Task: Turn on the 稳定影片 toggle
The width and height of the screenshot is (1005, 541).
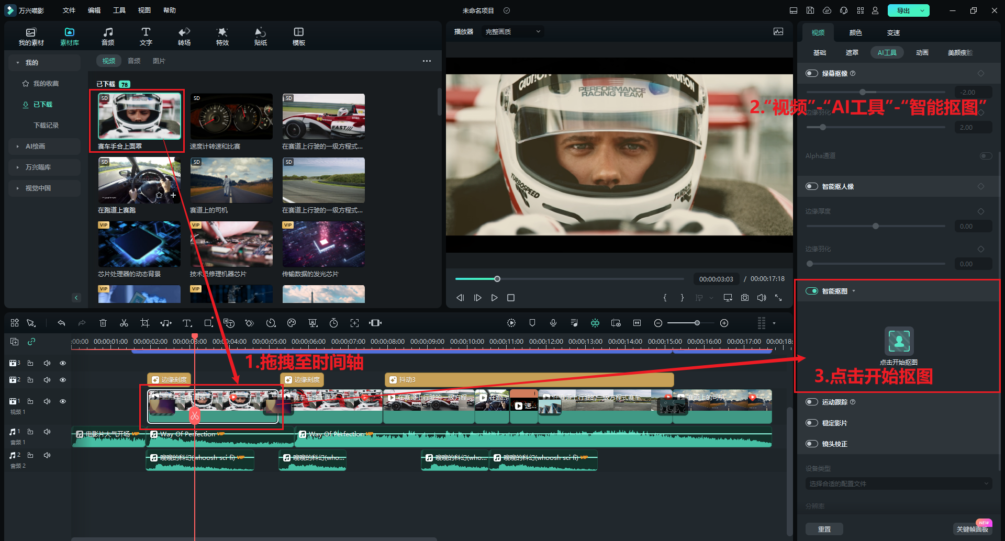Action: [812, 423]
